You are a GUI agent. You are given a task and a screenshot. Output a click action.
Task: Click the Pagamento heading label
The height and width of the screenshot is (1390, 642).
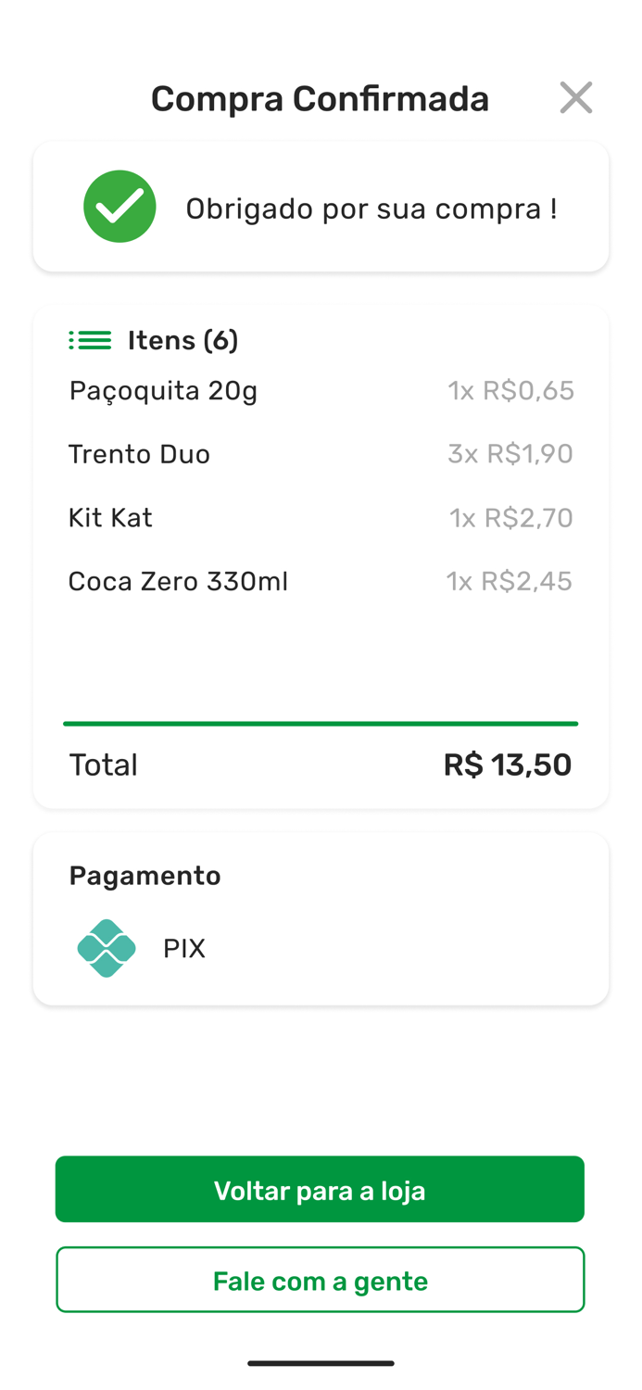click(145, 875)
